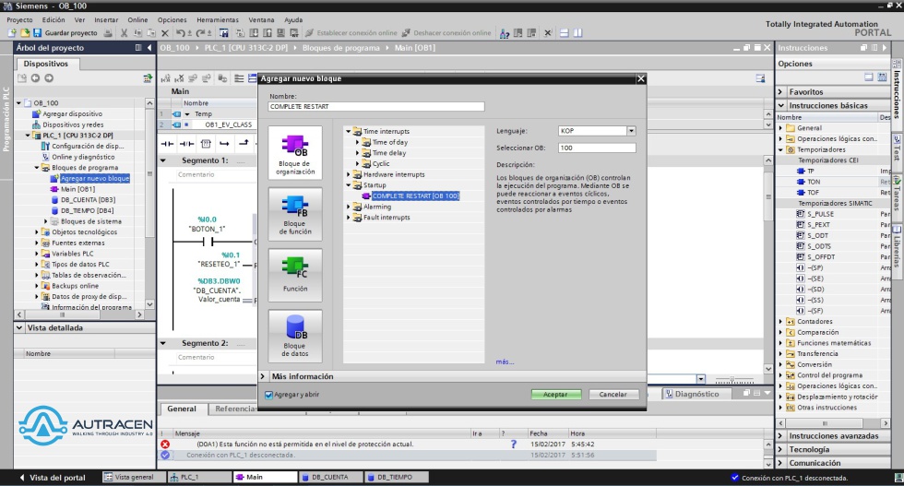The height and width of the screenshot is (486, 904).
Task: Expand the Time interrupts folder
Action: [x=349, y=132]
